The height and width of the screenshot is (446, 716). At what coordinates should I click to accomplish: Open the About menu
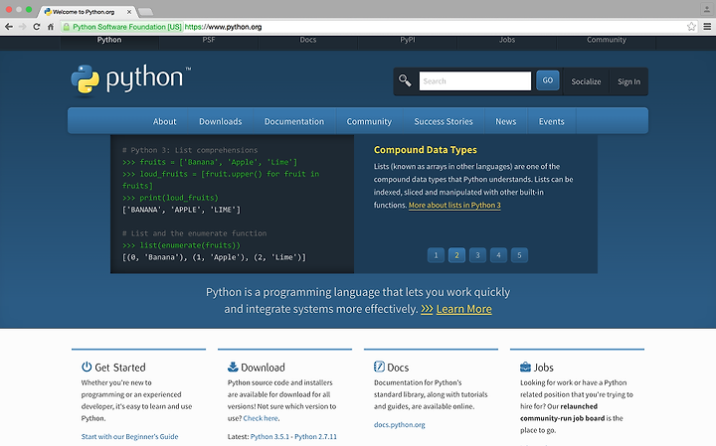point(164,121)
